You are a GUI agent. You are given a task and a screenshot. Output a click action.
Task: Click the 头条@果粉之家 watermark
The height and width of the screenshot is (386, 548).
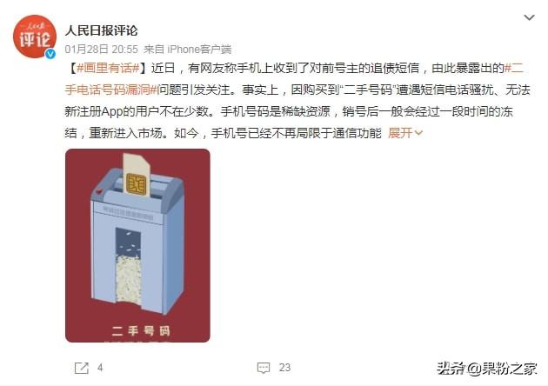tap(487, 369)
